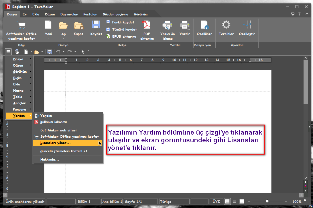The height and width of the screenshot is (208, 313).
Task: Undo with the quick toolbar arrow
Action: [58, 52]
